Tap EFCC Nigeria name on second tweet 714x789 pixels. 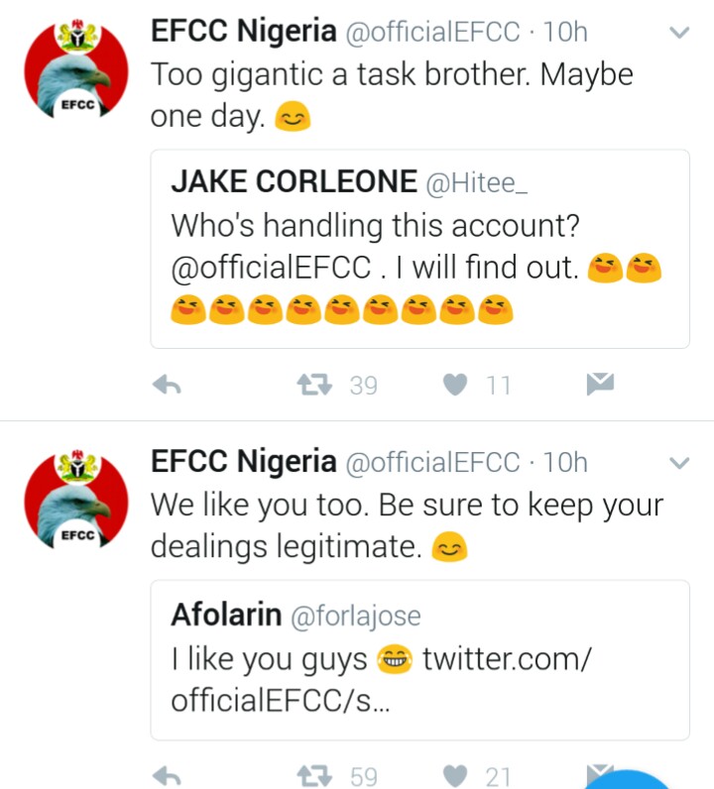click(x=243, y=462)
